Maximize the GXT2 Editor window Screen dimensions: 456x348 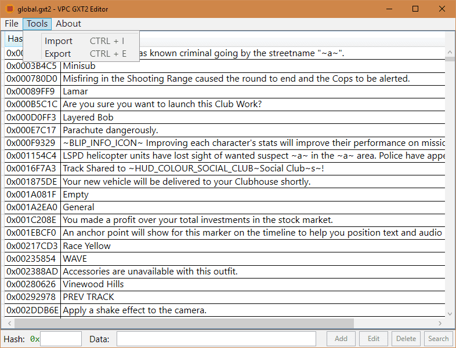pyautogui.click(x=415, y=9)
